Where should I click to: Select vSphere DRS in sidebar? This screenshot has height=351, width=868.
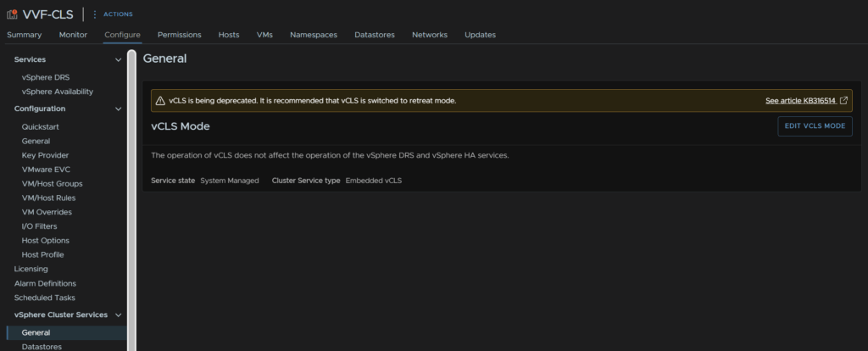pos(46,77)
